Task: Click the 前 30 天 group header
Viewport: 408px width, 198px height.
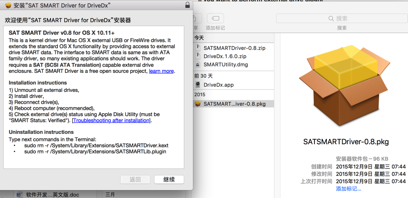Action: coord(203,76)
